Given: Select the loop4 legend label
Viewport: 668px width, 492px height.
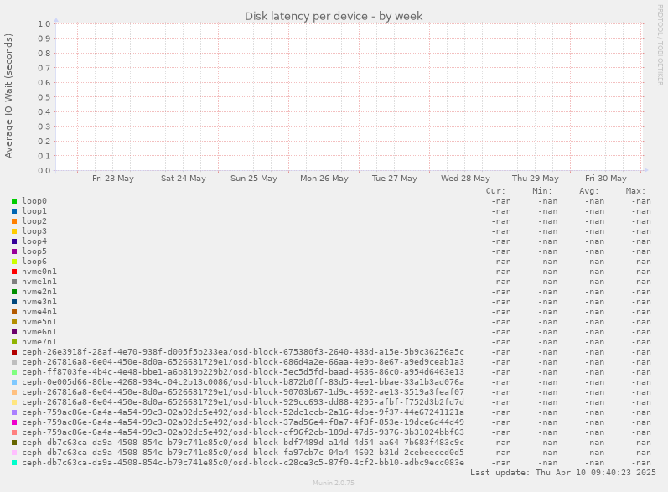Looking at the screenshot, I should [x=34, y=241].
